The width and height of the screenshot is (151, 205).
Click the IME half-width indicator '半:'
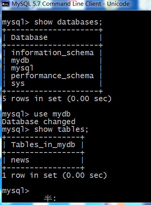point(50,198)
